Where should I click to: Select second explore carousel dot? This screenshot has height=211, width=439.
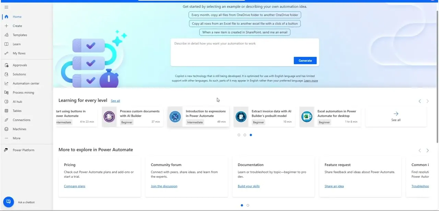point(248,205)
